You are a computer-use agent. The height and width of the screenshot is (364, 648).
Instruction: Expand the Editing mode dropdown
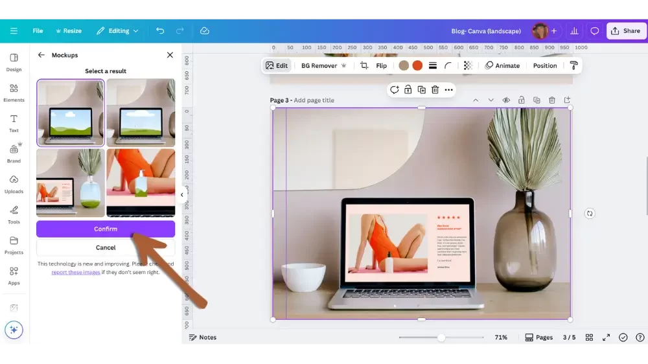coord(117,31)
